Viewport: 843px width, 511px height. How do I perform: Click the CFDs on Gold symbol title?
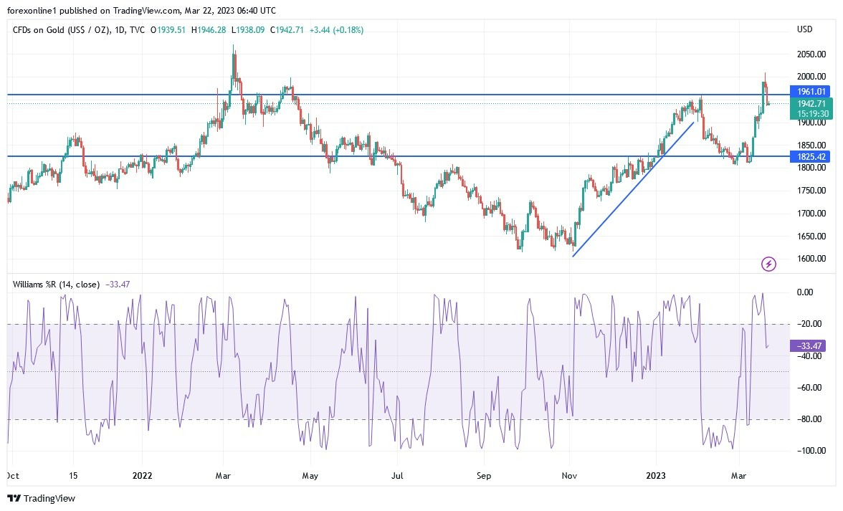pyautogui.click(x=62, y=30)
